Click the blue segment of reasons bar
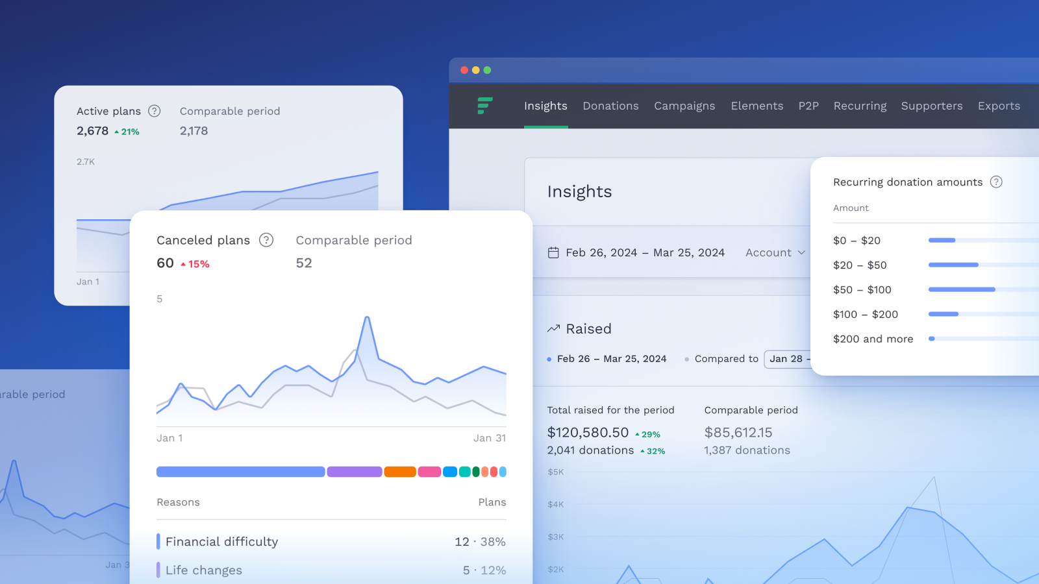This screenshot has height=584, width=1039. [x=240, y=472]
